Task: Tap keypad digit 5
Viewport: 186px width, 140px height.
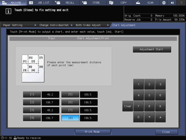Action: [x=149, y=95]
